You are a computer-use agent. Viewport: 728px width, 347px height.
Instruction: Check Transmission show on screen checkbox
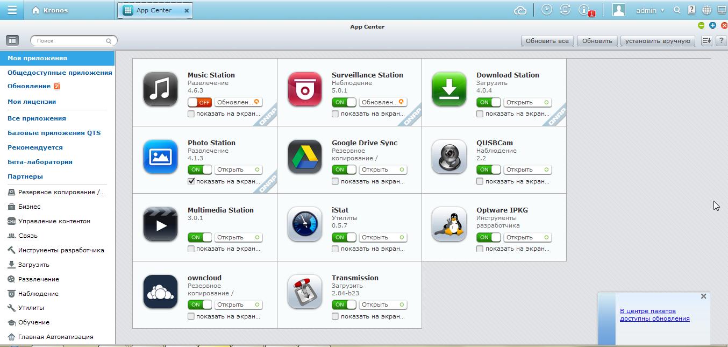click(x=335, y=316)
